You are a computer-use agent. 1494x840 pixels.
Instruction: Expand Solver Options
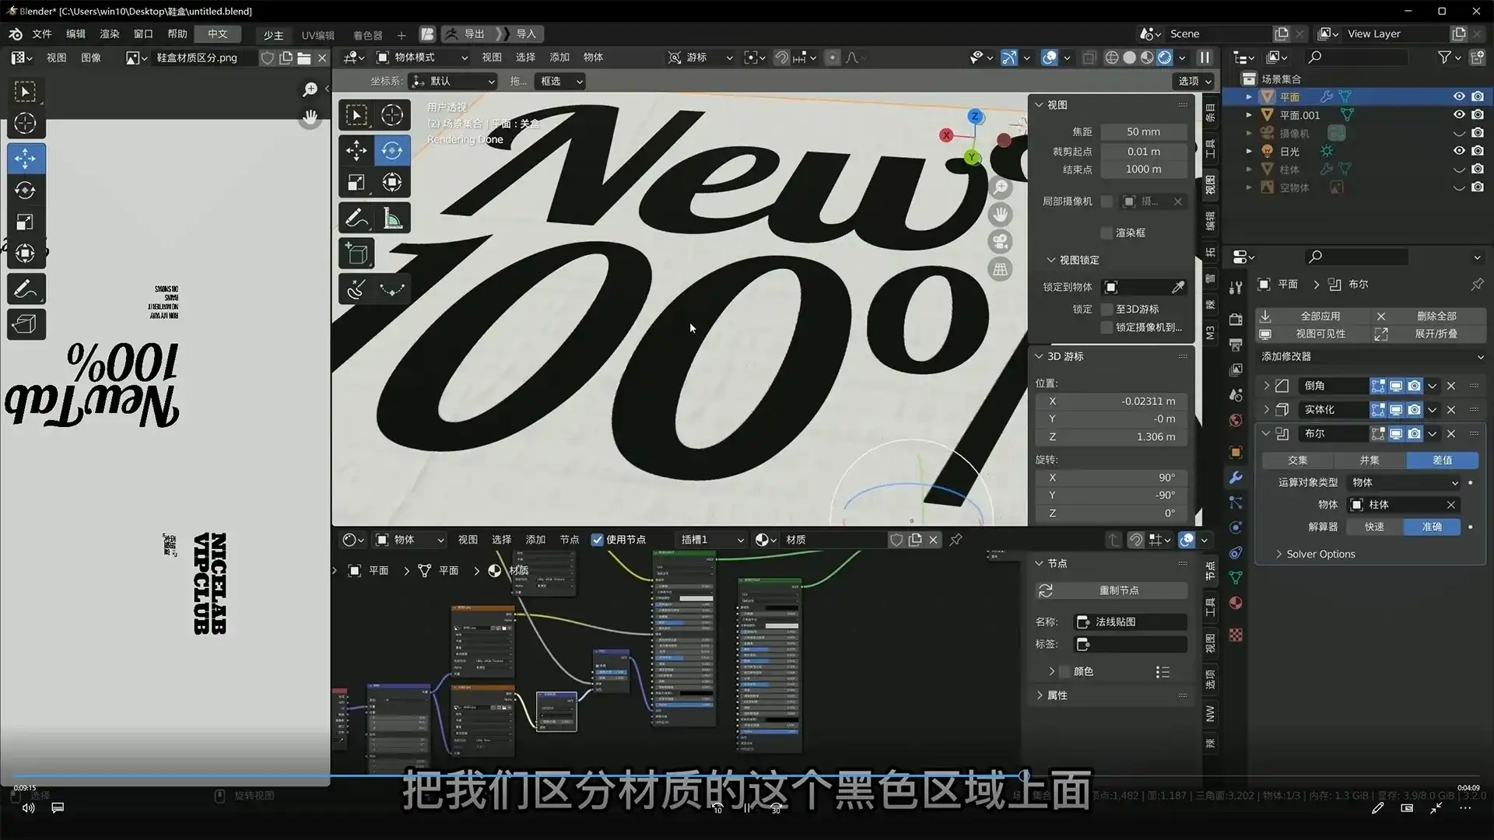click(1315, 554)
